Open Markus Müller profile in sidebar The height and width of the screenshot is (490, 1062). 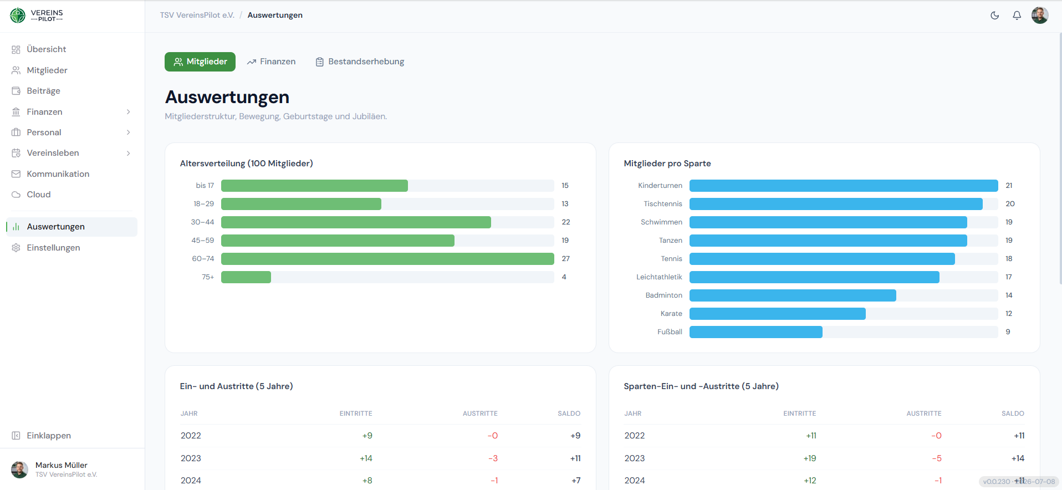pos(72,469)
